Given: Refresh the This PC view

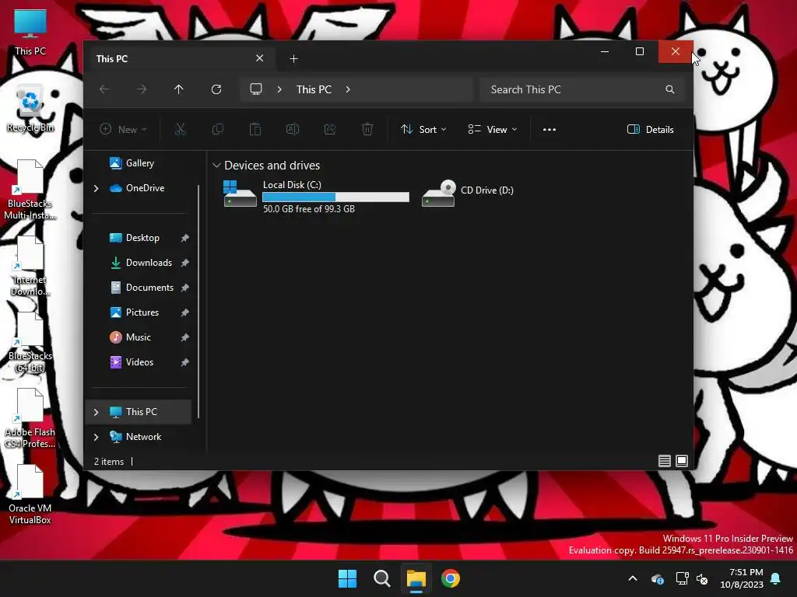Looking at the screenshot, I should click(216, 89).
